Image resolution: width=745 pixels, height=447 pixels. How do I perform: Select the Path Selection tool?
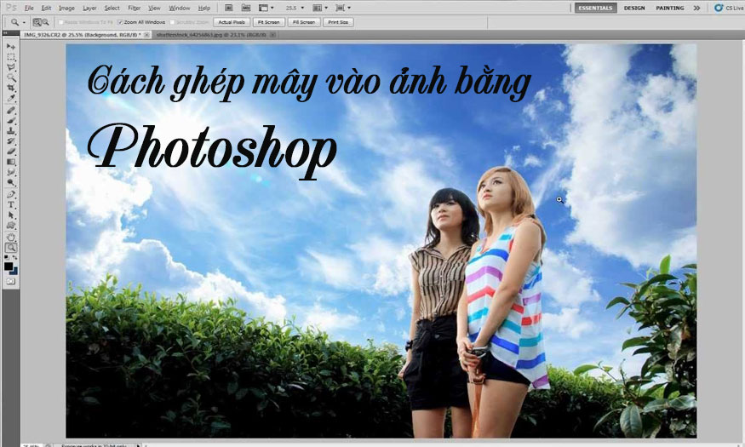(x=10, y=215)
